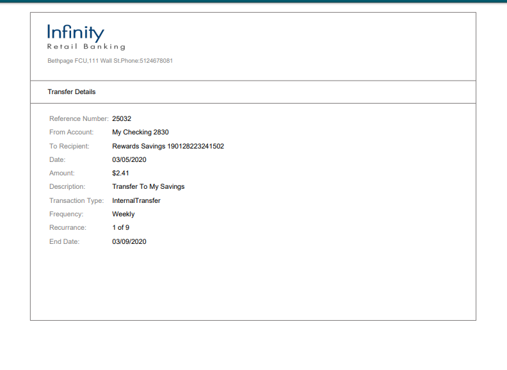Click the reference number value 25032
The image size is (507, 370).
tap(122, 118)
